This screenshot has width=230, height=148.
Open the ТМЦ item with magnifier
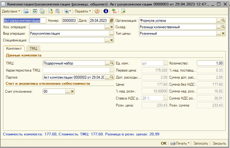(112, 63)
